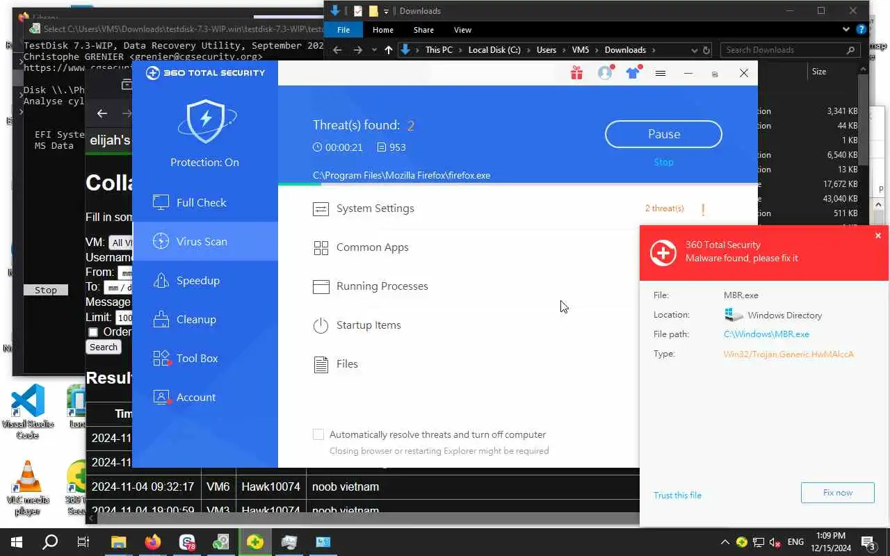The image size is (890, 556).
Task: Toggle the Order checkbox on web page
Action: click(93, 332)
